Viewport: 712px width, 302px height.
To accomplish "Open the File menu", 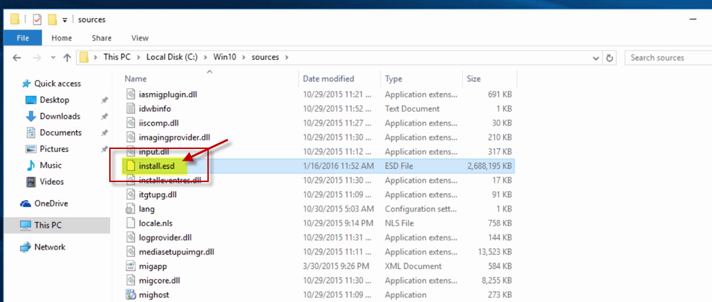I will [23, 38].
